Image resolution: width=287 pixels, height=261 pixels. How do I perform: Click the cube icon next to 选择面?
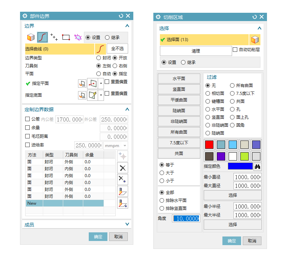click(255, 40)
